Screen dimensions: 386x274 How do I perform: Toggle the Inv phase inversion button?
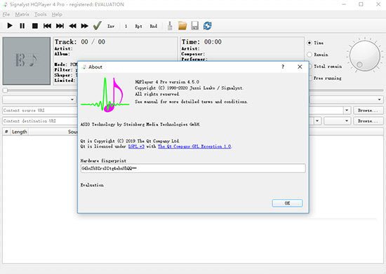click(x=111, y=26)
